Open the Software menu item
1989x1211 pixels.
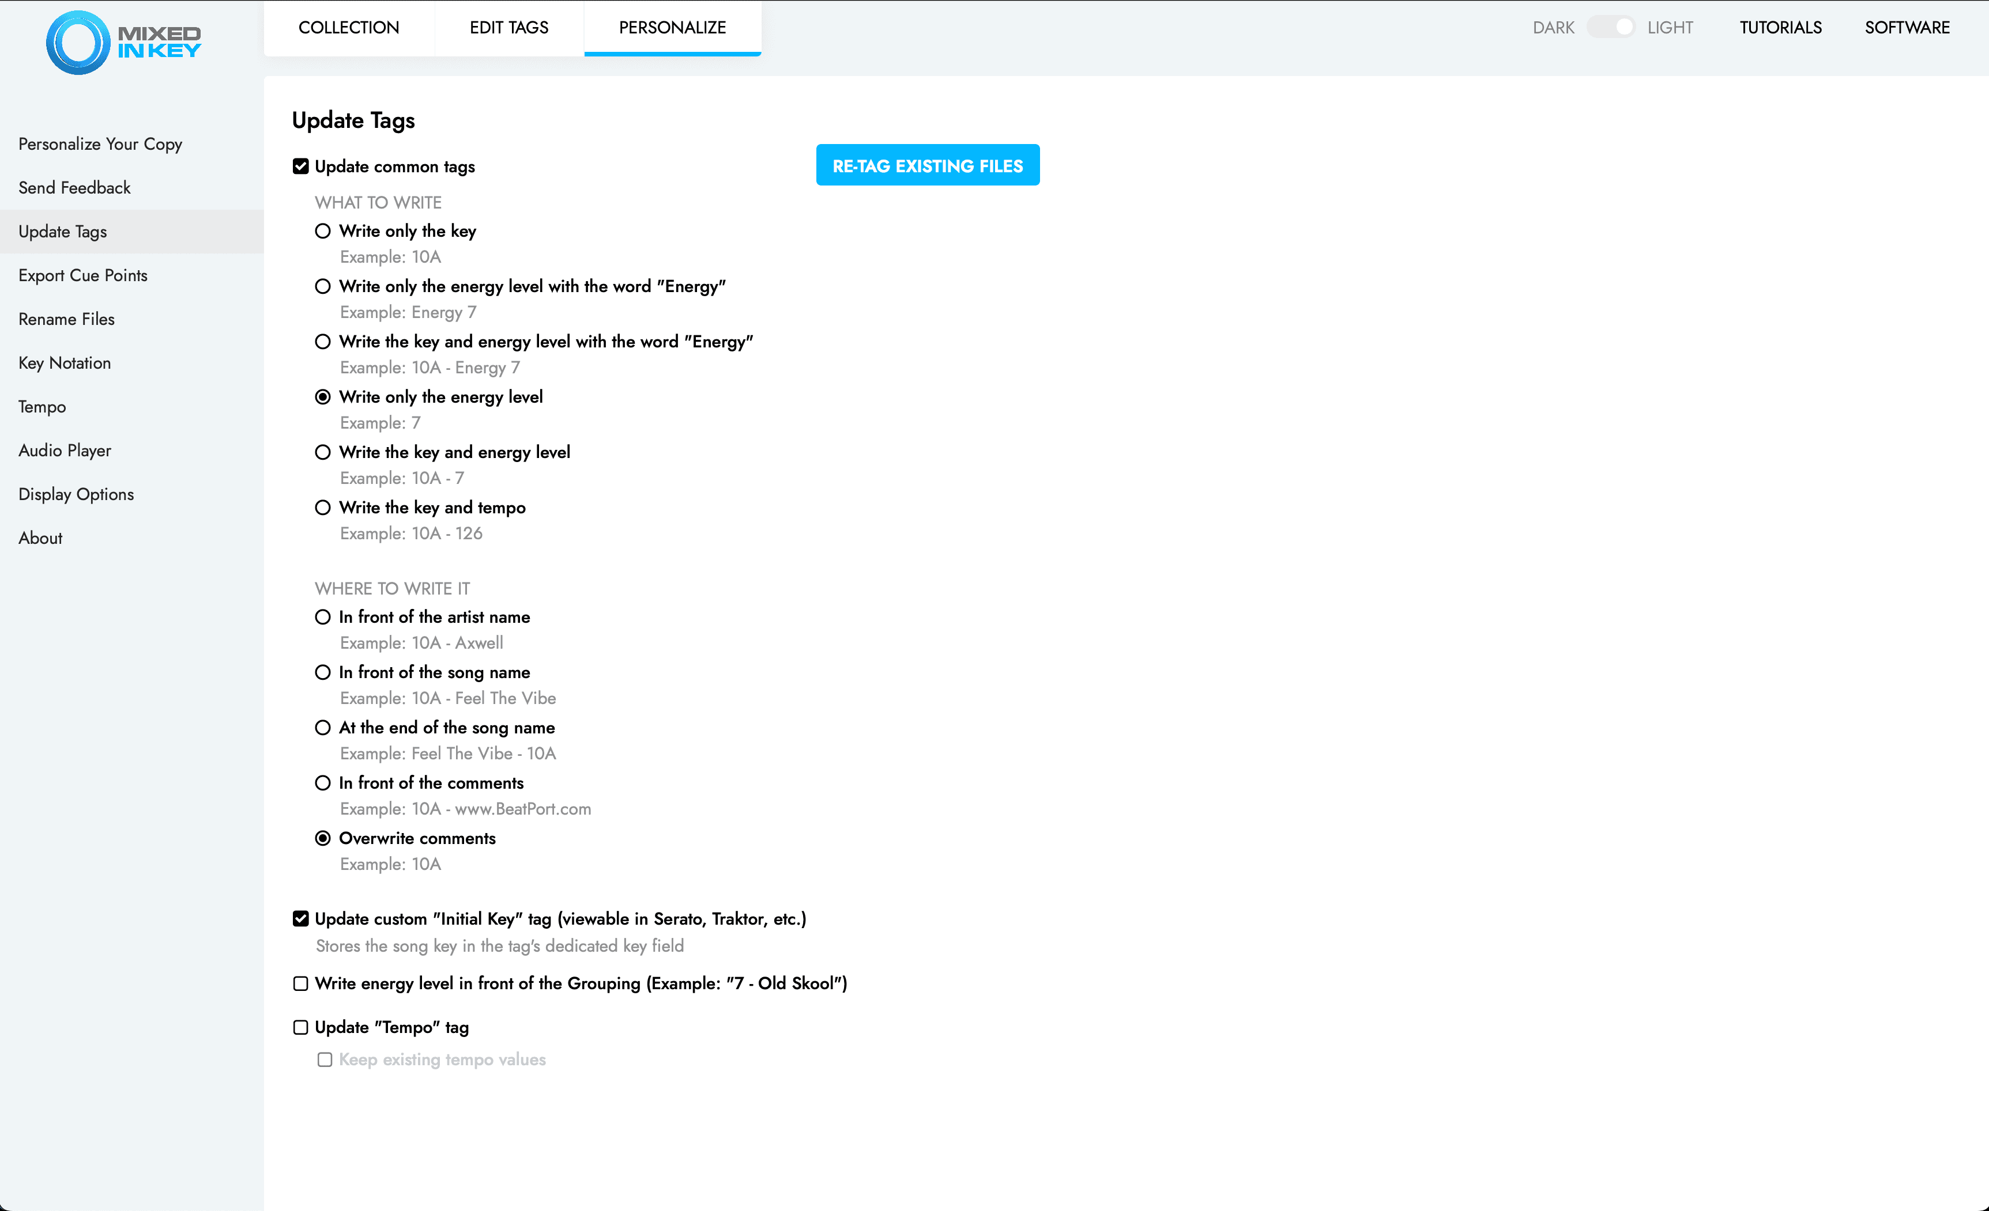(x=1907, y=28)
